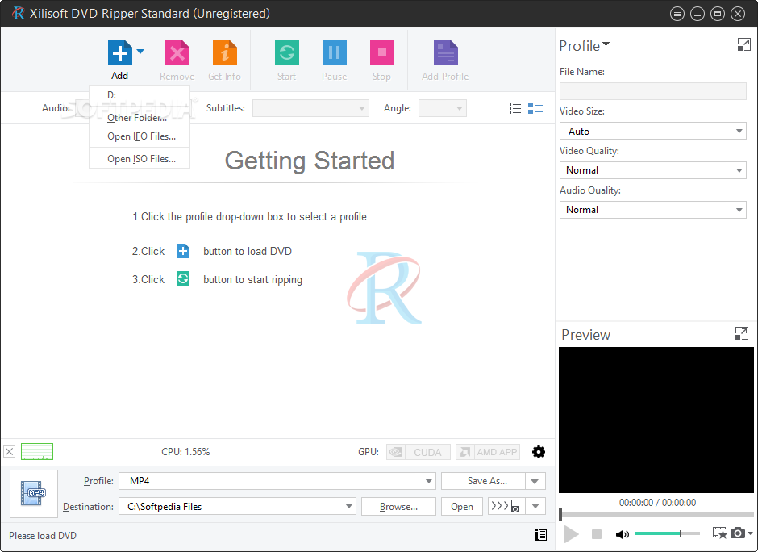
Task: Click the purple Add Profile icon
Action: pos(445,52)
